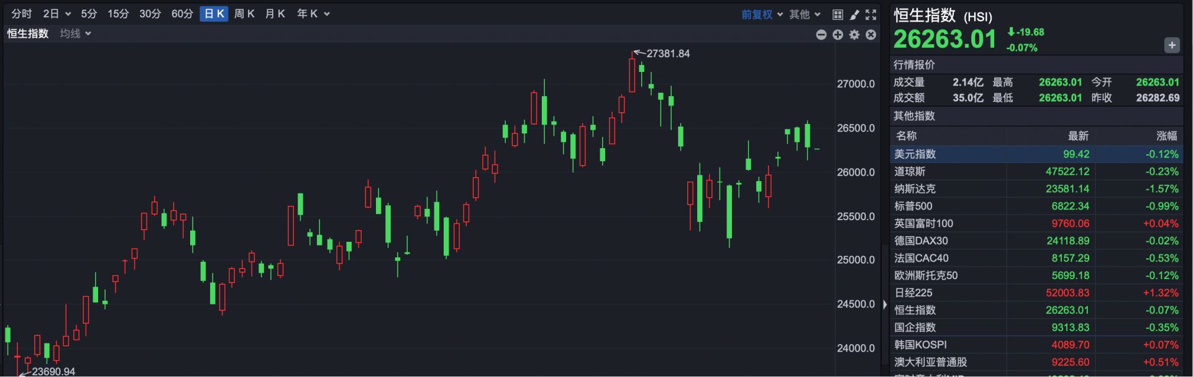Enter fullscreen chart mode
The image size is (1193, 377).
click(x=871, y=14)
